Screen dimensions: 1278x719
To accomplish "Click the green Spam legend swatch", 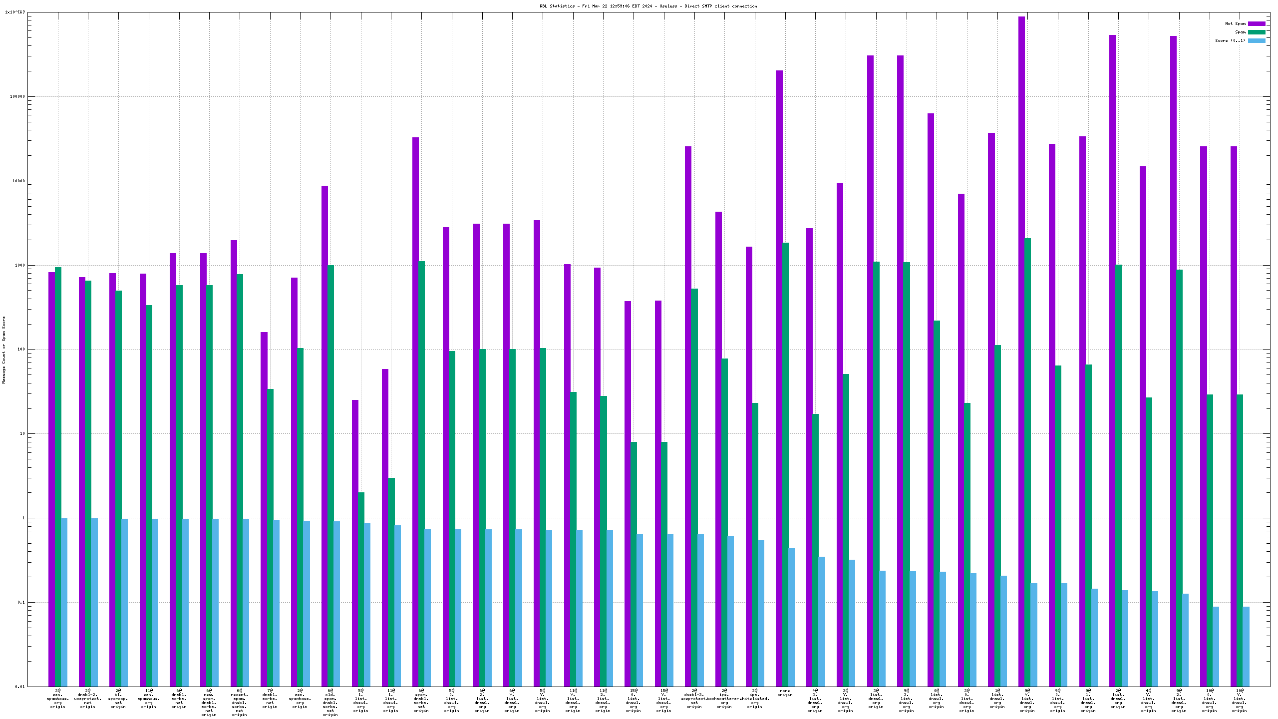I will point(1257,32).
